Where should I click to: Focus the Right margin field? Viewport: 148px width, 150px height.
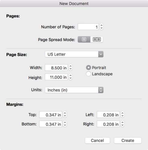tap(108, 124)
